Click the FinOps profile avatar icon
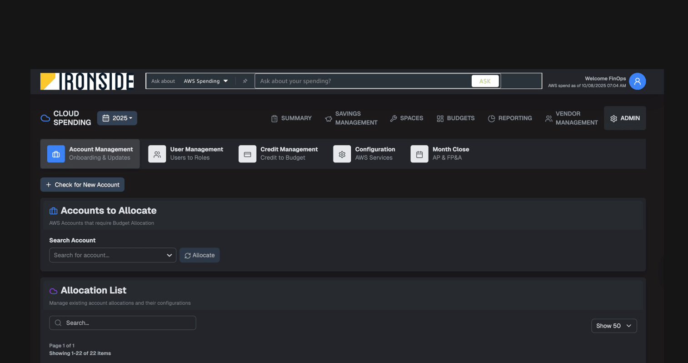 pyautogui.click(x=637, y=81)
